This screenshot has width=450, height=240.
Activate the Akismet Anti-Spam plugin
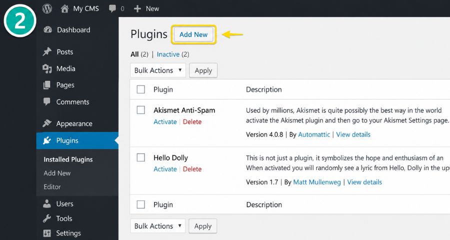pos(165,121)
